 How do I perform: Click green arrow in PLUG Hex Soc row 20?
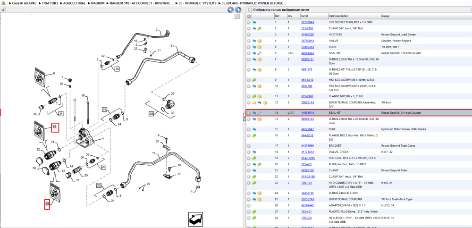259,164
